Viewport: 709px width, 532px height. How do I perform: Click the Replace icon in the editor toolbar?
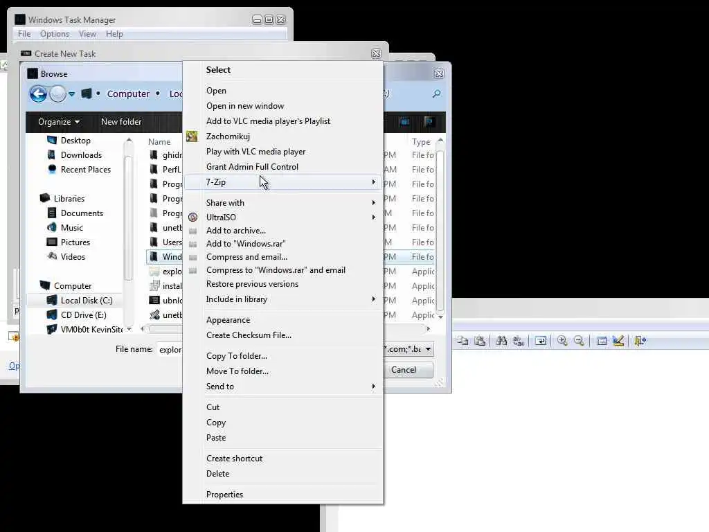point(519,341)
